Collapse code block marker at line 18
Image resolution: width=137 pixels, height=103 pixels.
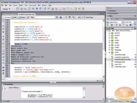(9, 44)
